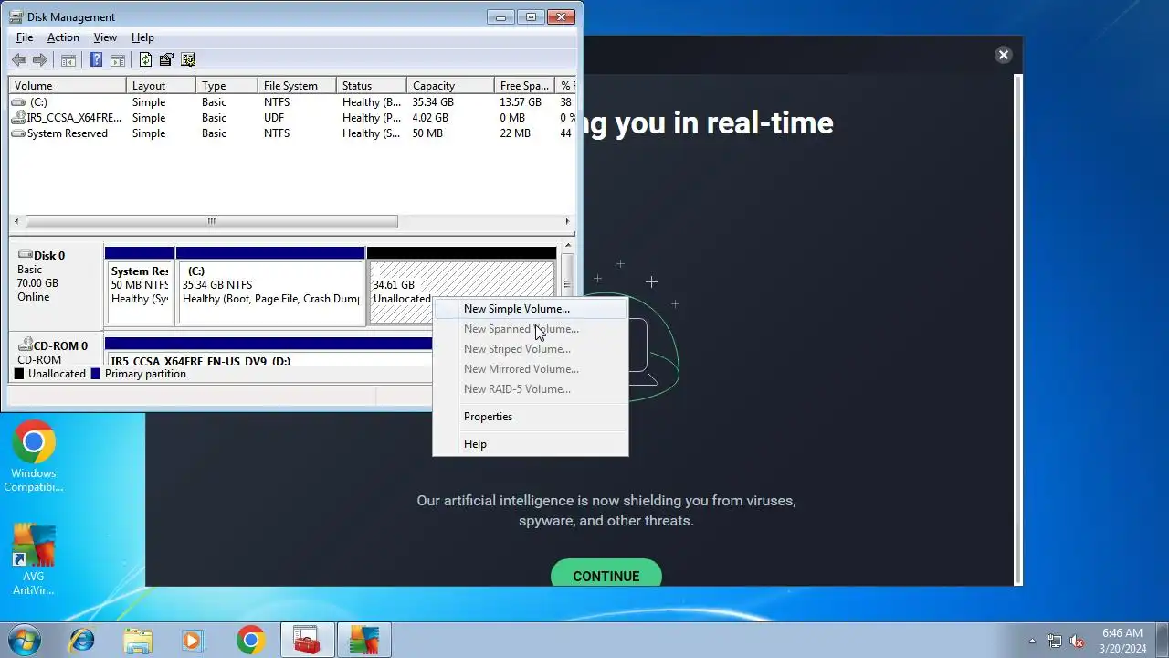The height and width of the screenshot is (658, 1169).
Task: Select Help in the context menu
Action: click(x=531, y=444)
